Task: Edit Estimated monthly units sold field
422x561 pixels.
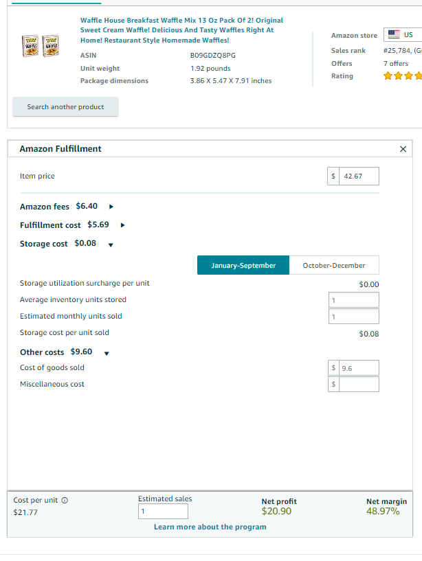Action: (353, 317)
